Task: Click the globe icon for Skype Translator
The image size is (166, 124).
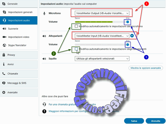Action: click(4, 45)
